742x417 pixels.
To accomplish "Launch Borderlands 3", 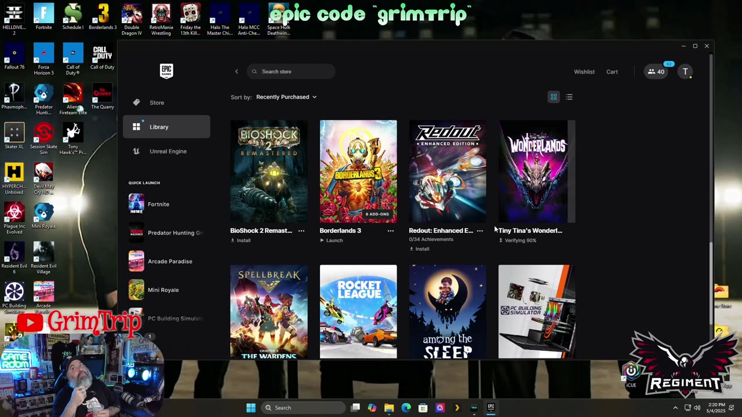I will coord(332,240).
